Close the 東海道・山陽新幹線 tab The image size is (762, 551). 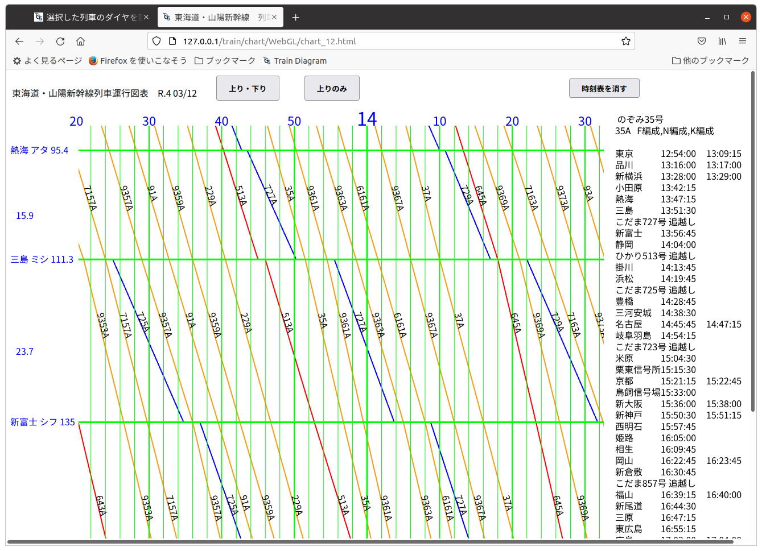click(274, 17)
